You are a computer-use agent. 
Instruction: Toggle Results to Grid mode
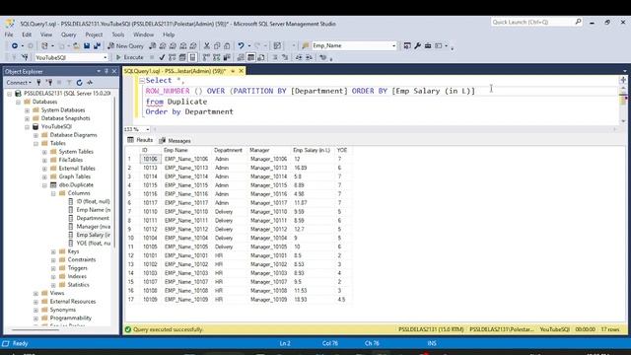click(x=250, y=57)
